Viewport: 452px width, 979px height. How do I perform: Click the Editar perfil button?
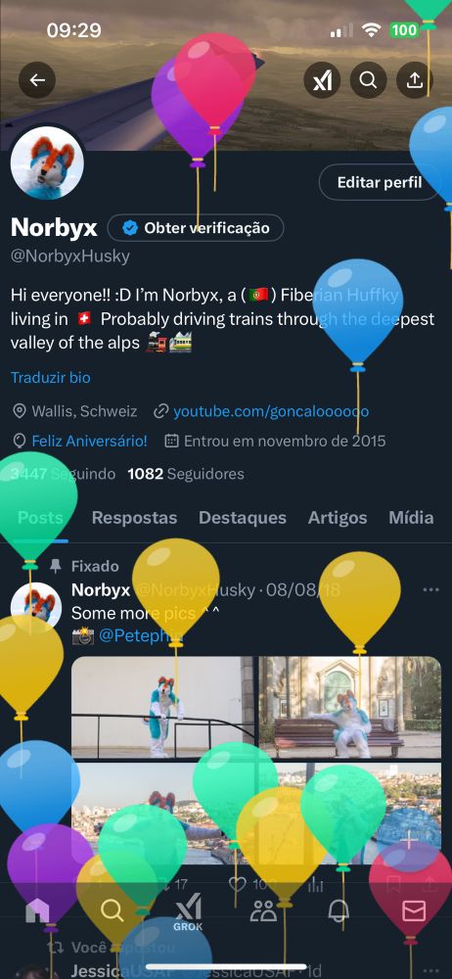pos(380,182)
